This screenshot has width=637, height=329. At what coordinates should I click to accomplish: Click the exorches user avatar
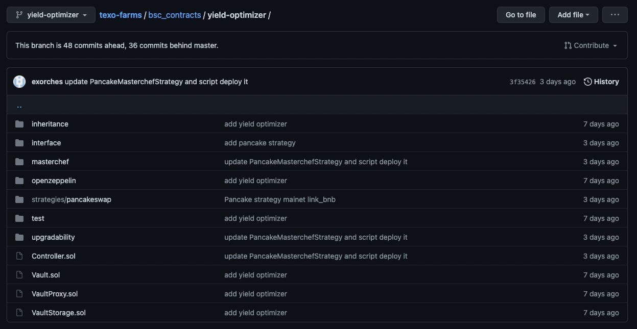click(x=19, y=82)
